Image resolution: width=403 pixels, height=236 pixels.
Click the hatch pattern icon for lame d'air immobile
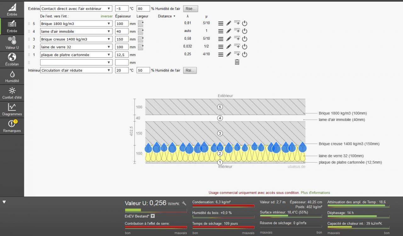140,31
